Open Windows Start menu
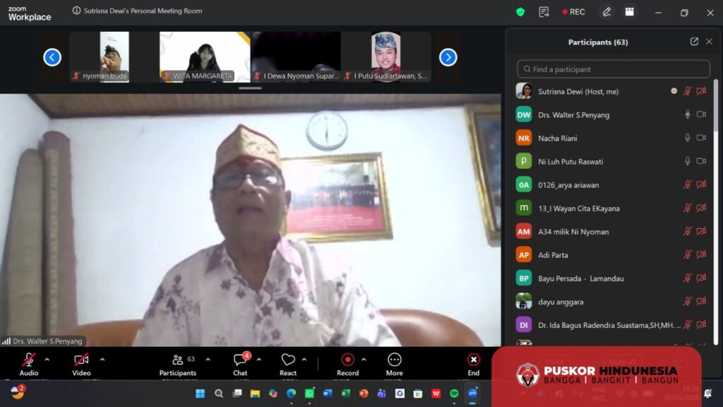This screenshot has height=407, width=723. coord(200,393)
